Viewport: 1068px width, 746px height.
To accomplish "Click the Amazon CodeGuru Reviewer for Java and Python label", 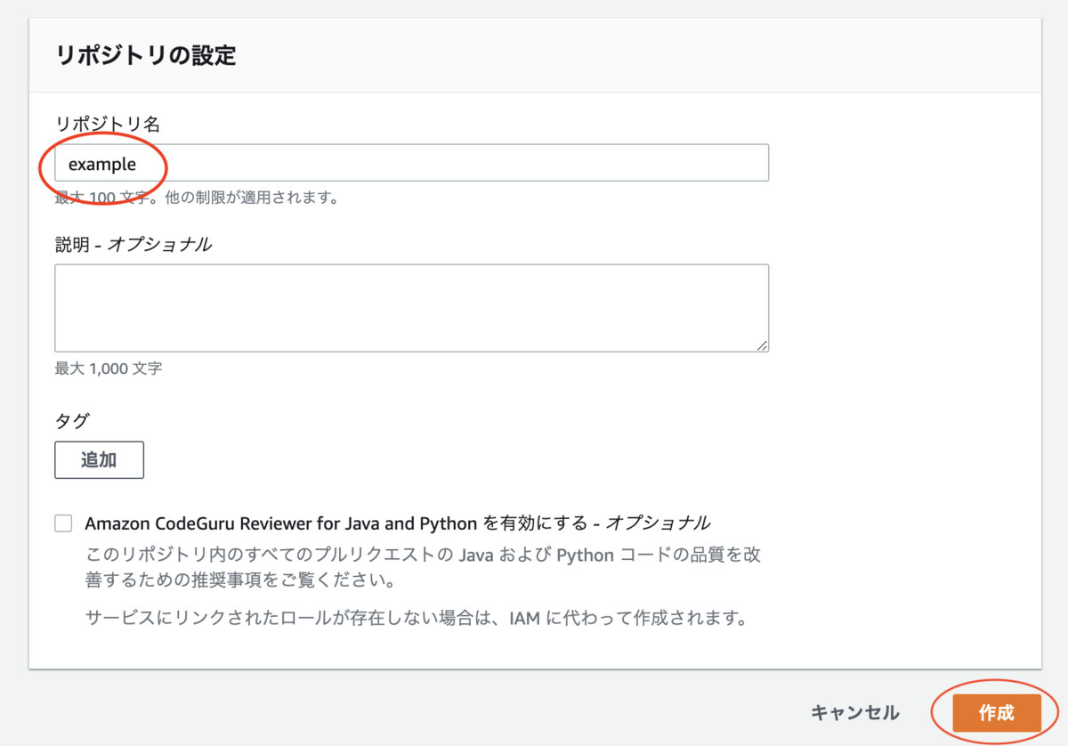I will 397,523.
